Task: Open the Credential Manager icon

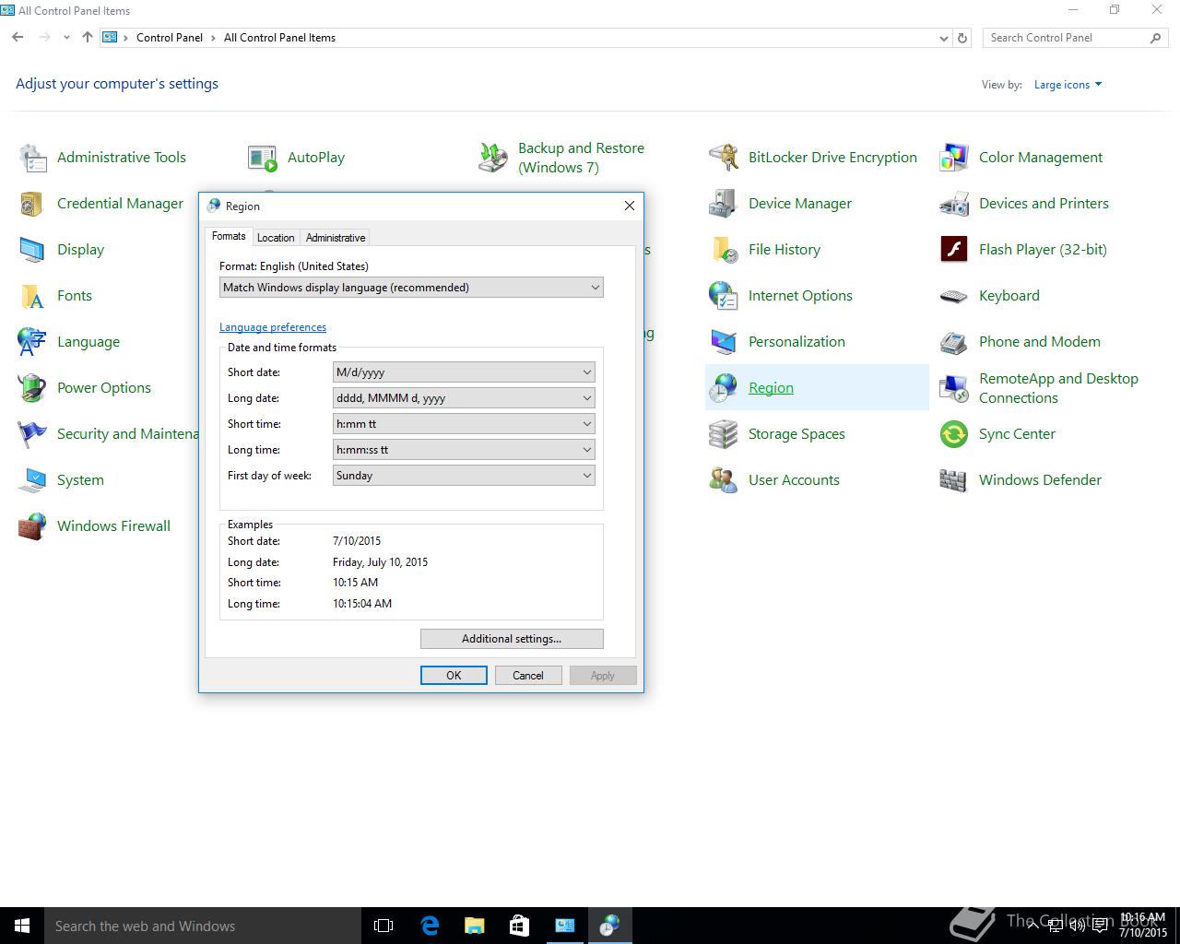Action: (x=32, y=204)
